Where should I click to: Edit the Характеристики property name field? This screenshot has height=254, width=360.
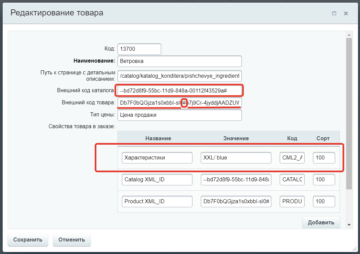(x=157, y=157)
